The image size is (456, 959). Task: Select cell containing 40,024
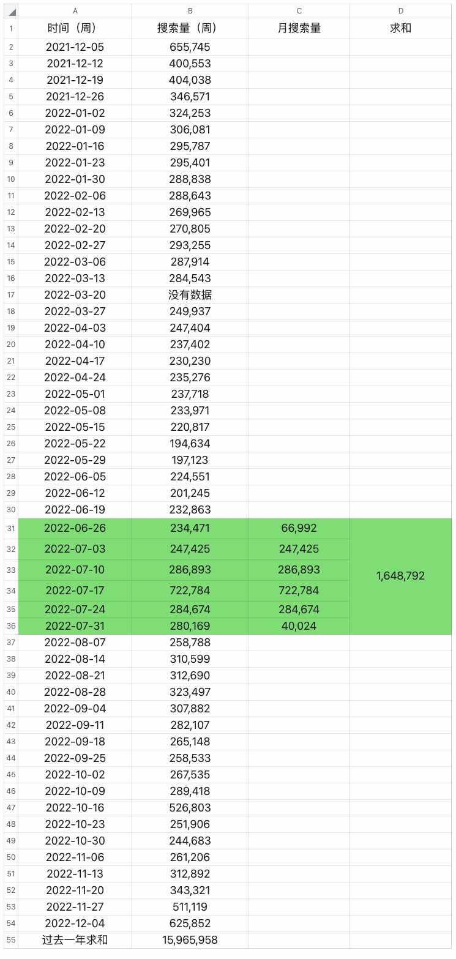click(x=299, y=626)
